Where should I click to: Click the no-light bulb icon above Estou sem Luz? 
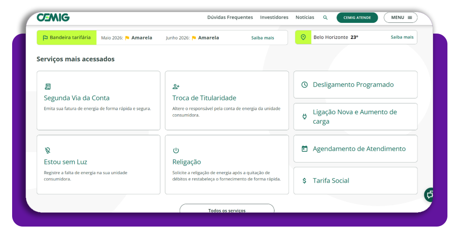pos(48,150)
